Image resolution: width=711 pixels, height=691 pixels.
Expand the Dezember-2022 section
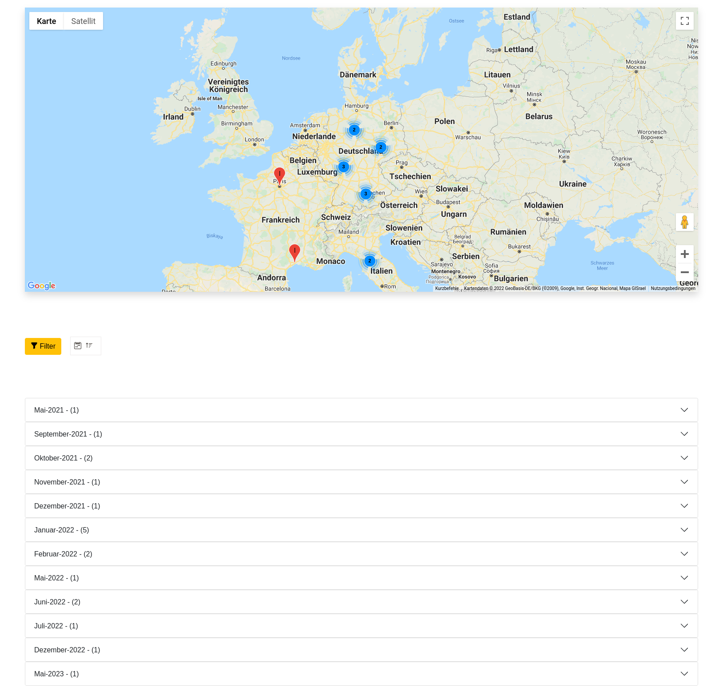click(361, 650)
